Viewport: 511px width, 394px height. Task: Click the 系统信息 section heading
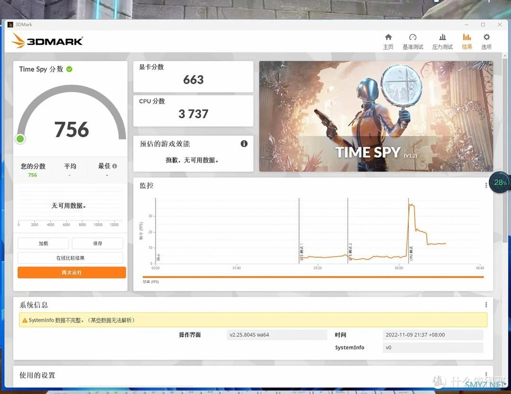pos(34,305)
